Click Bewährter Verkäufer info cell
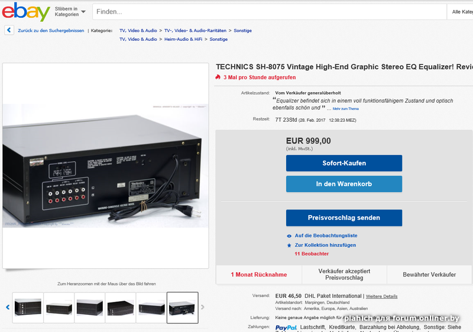This screenshot has height=332, width=473. tap(429, 275)
